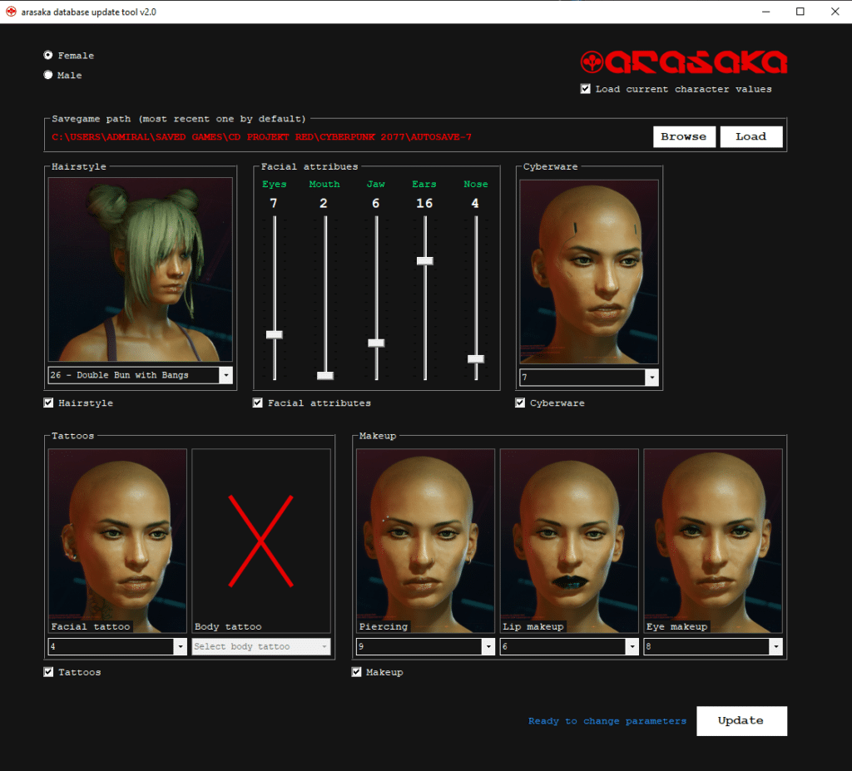The width and height of the screenshot is (852, 771).
Task: Open the Lip makeup dropdown
Action: (631, 646)
